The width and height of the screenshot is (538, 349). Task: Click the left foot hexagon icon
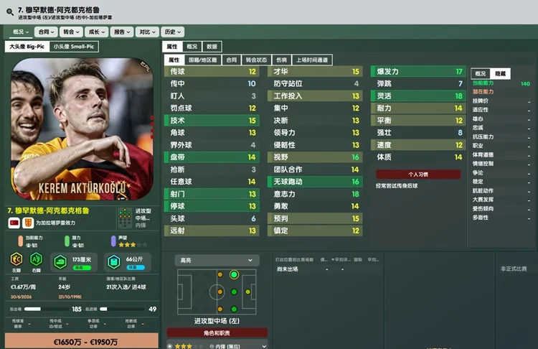point(16,259)
